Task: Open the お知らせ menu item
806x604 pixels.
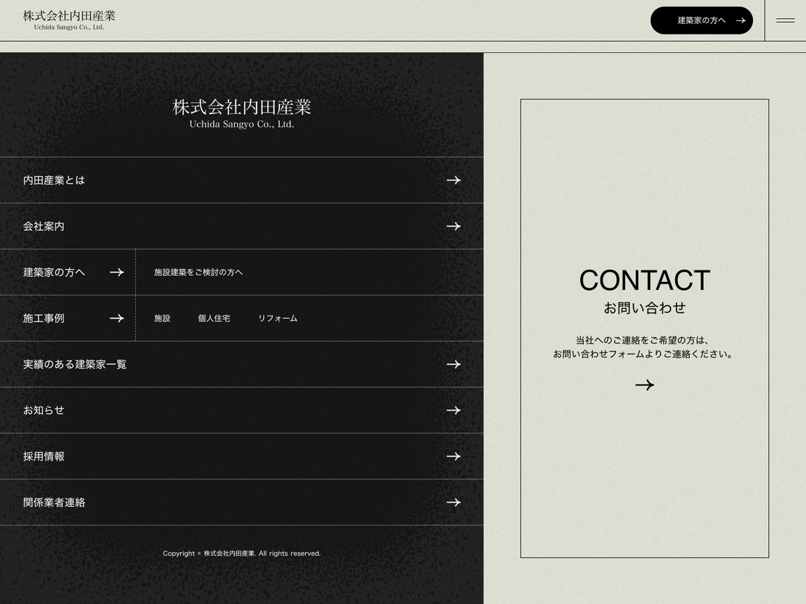Action: pyautogui.click(x=43, y=410)
